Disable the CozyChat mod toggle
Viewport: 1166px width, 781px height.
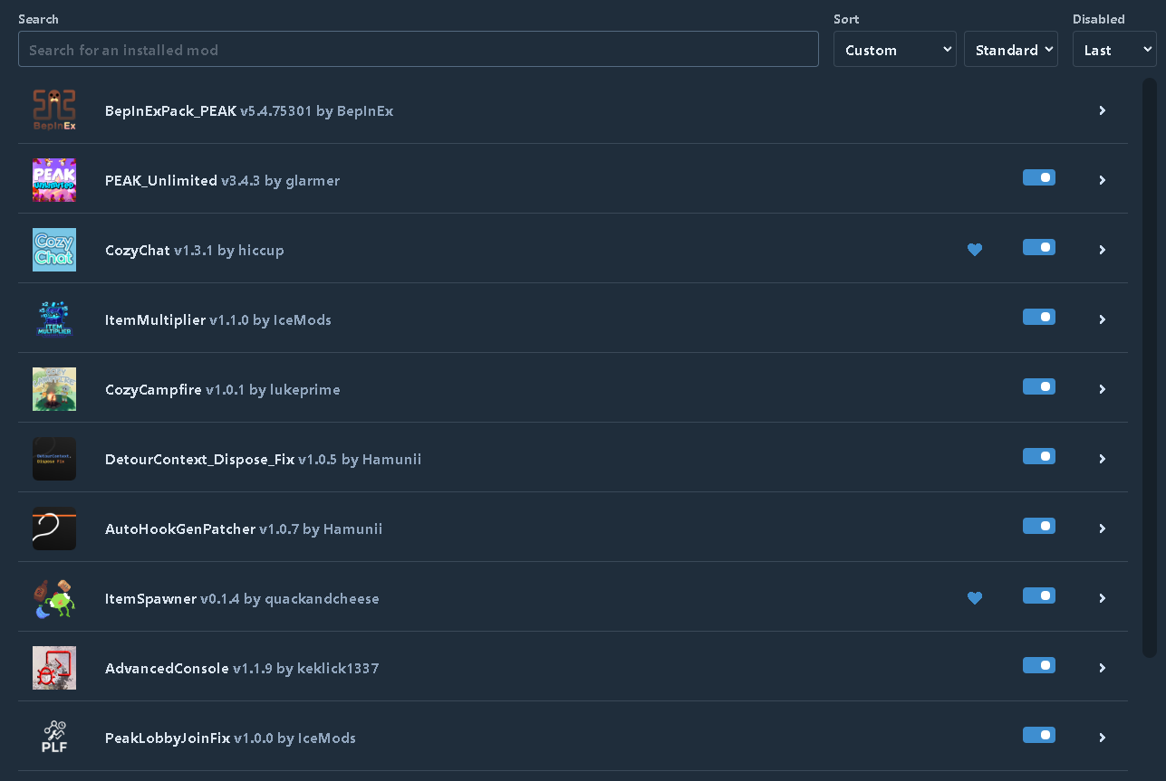point(1039,248)
